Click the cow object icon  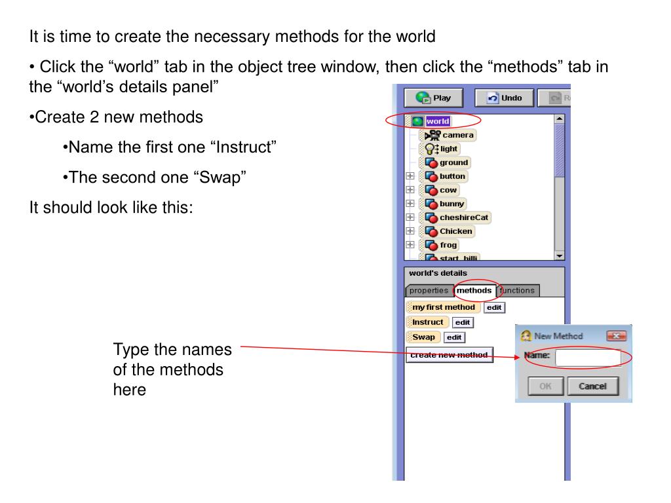coord(431,190)
